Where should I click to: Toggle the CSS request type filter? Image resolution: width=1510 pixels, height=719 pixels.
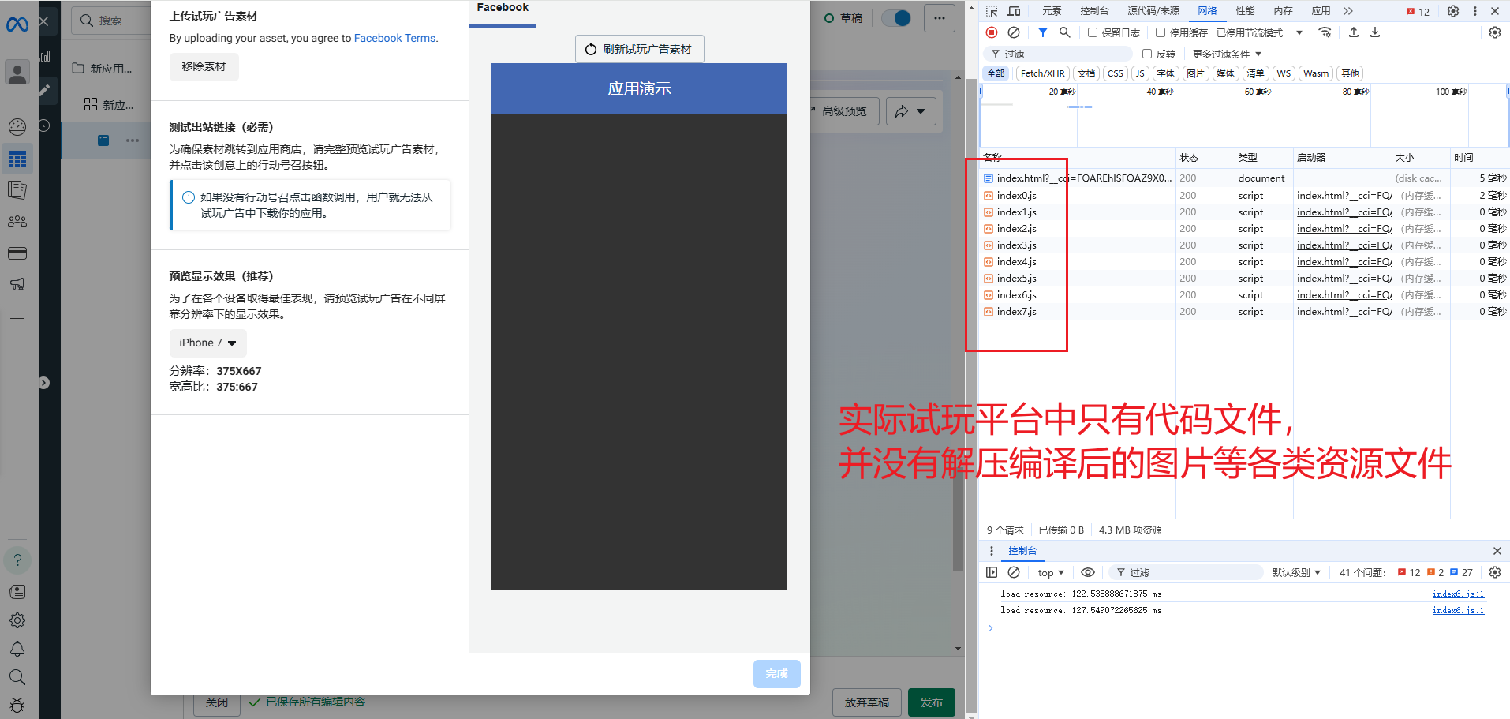1116,73
